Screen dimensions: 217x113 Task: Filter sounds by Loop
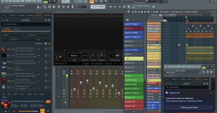coord(38,40)
